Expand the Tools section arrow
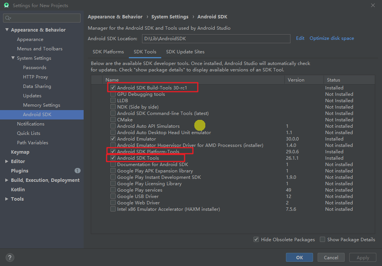382x266 pixels. (x=6, y=199)
